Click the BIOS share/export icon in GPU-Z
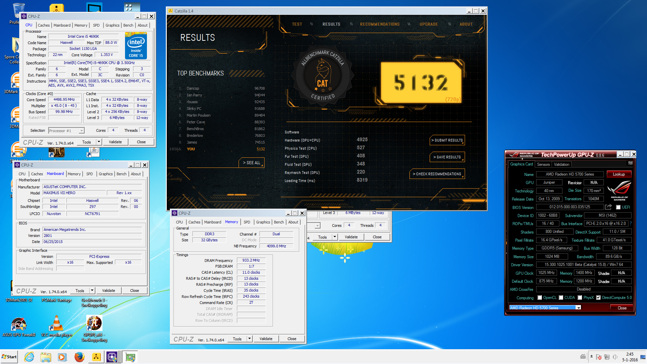 click(608, 207)
